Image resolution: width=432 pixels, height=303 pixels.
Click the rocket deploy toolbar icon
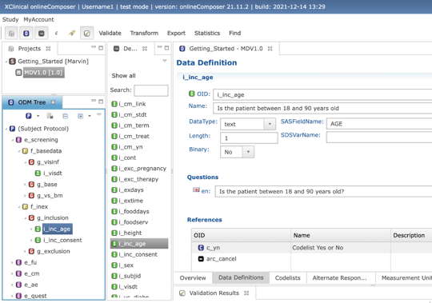[x=72, y=34]
